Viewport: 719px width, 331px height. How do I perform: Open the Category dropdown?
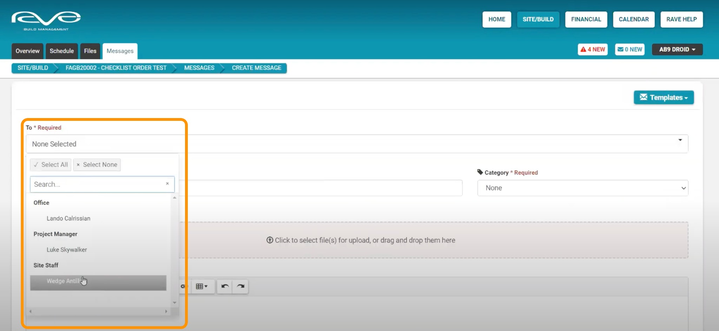coord(583,188)
